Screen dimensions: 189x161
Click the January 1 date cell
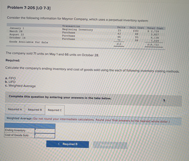point(17,28)
